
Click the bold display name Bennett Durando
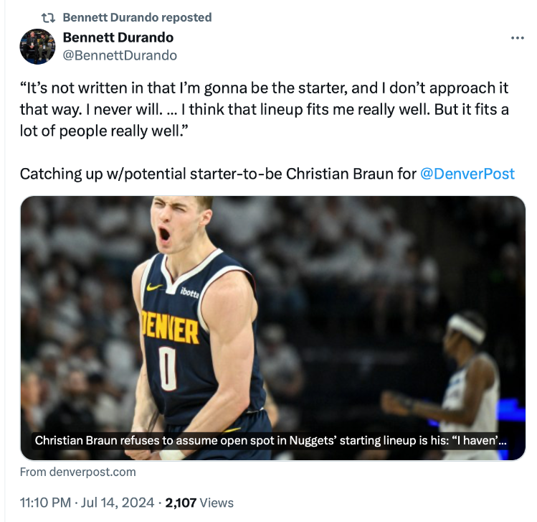[x=118, y=37]
